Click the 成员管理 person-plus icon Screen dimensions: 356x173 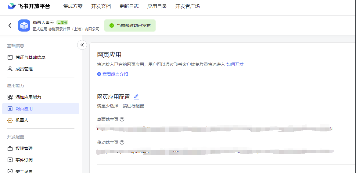pyautogui.click(x=10, y=69)
